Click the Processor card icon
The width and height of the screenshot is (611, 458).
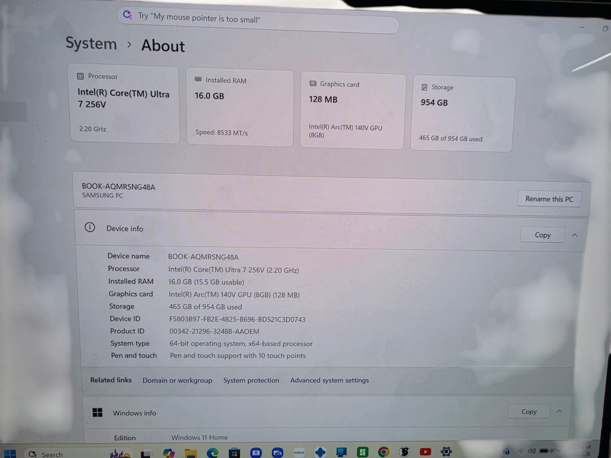[x=80, y=76]
